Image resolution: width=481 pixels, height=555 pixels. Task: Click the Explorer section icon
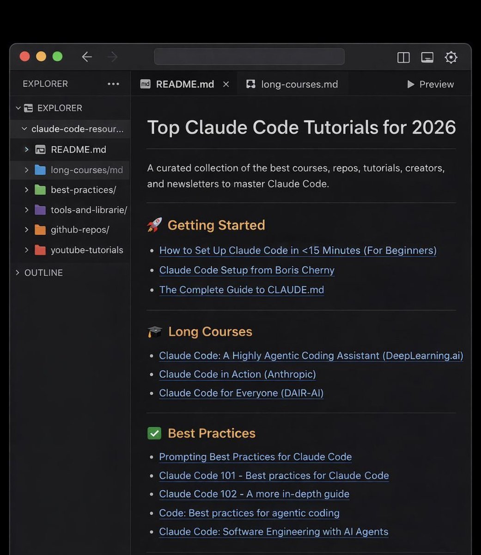pyautogui.click(x=29, y=108)
